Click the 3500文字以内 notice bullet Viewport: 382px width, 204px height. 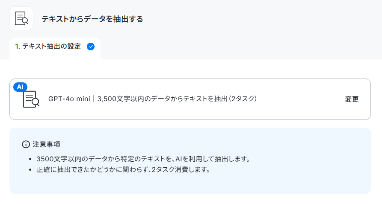click(143, 159)
